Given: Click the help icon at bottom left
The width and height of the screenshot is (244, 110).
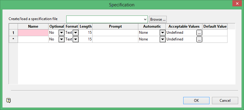Looking at the screenshot, I should [x=9, y=101].
